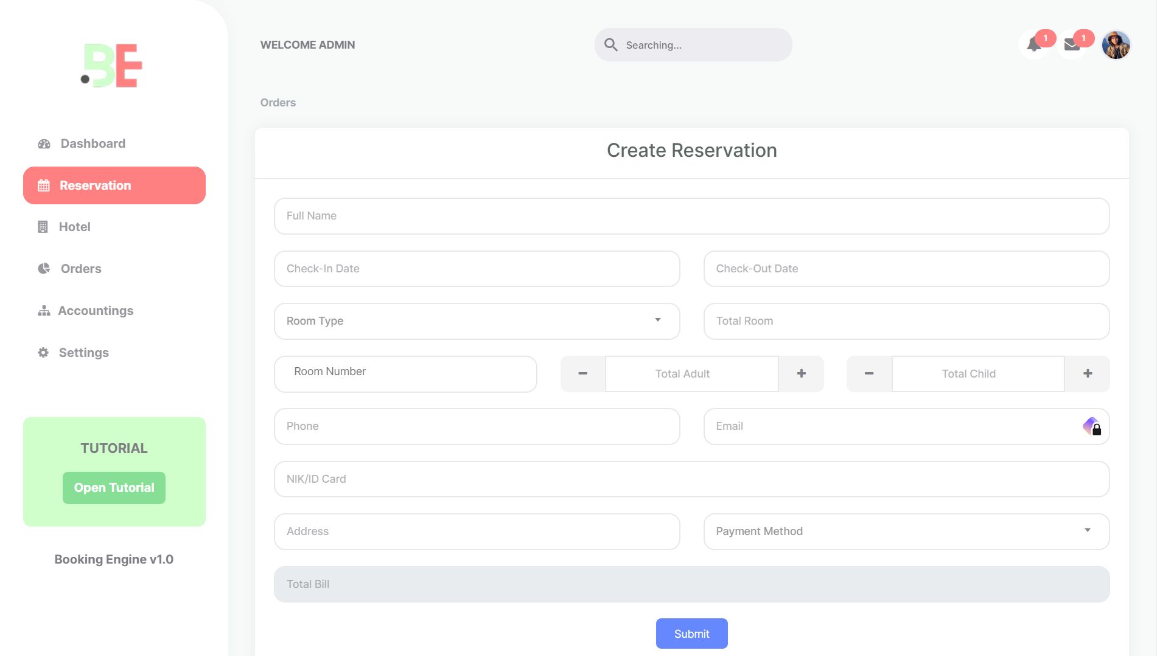
Task: Open the Settings gear icon
Action: pyautogui.click(x=43, y=352)
